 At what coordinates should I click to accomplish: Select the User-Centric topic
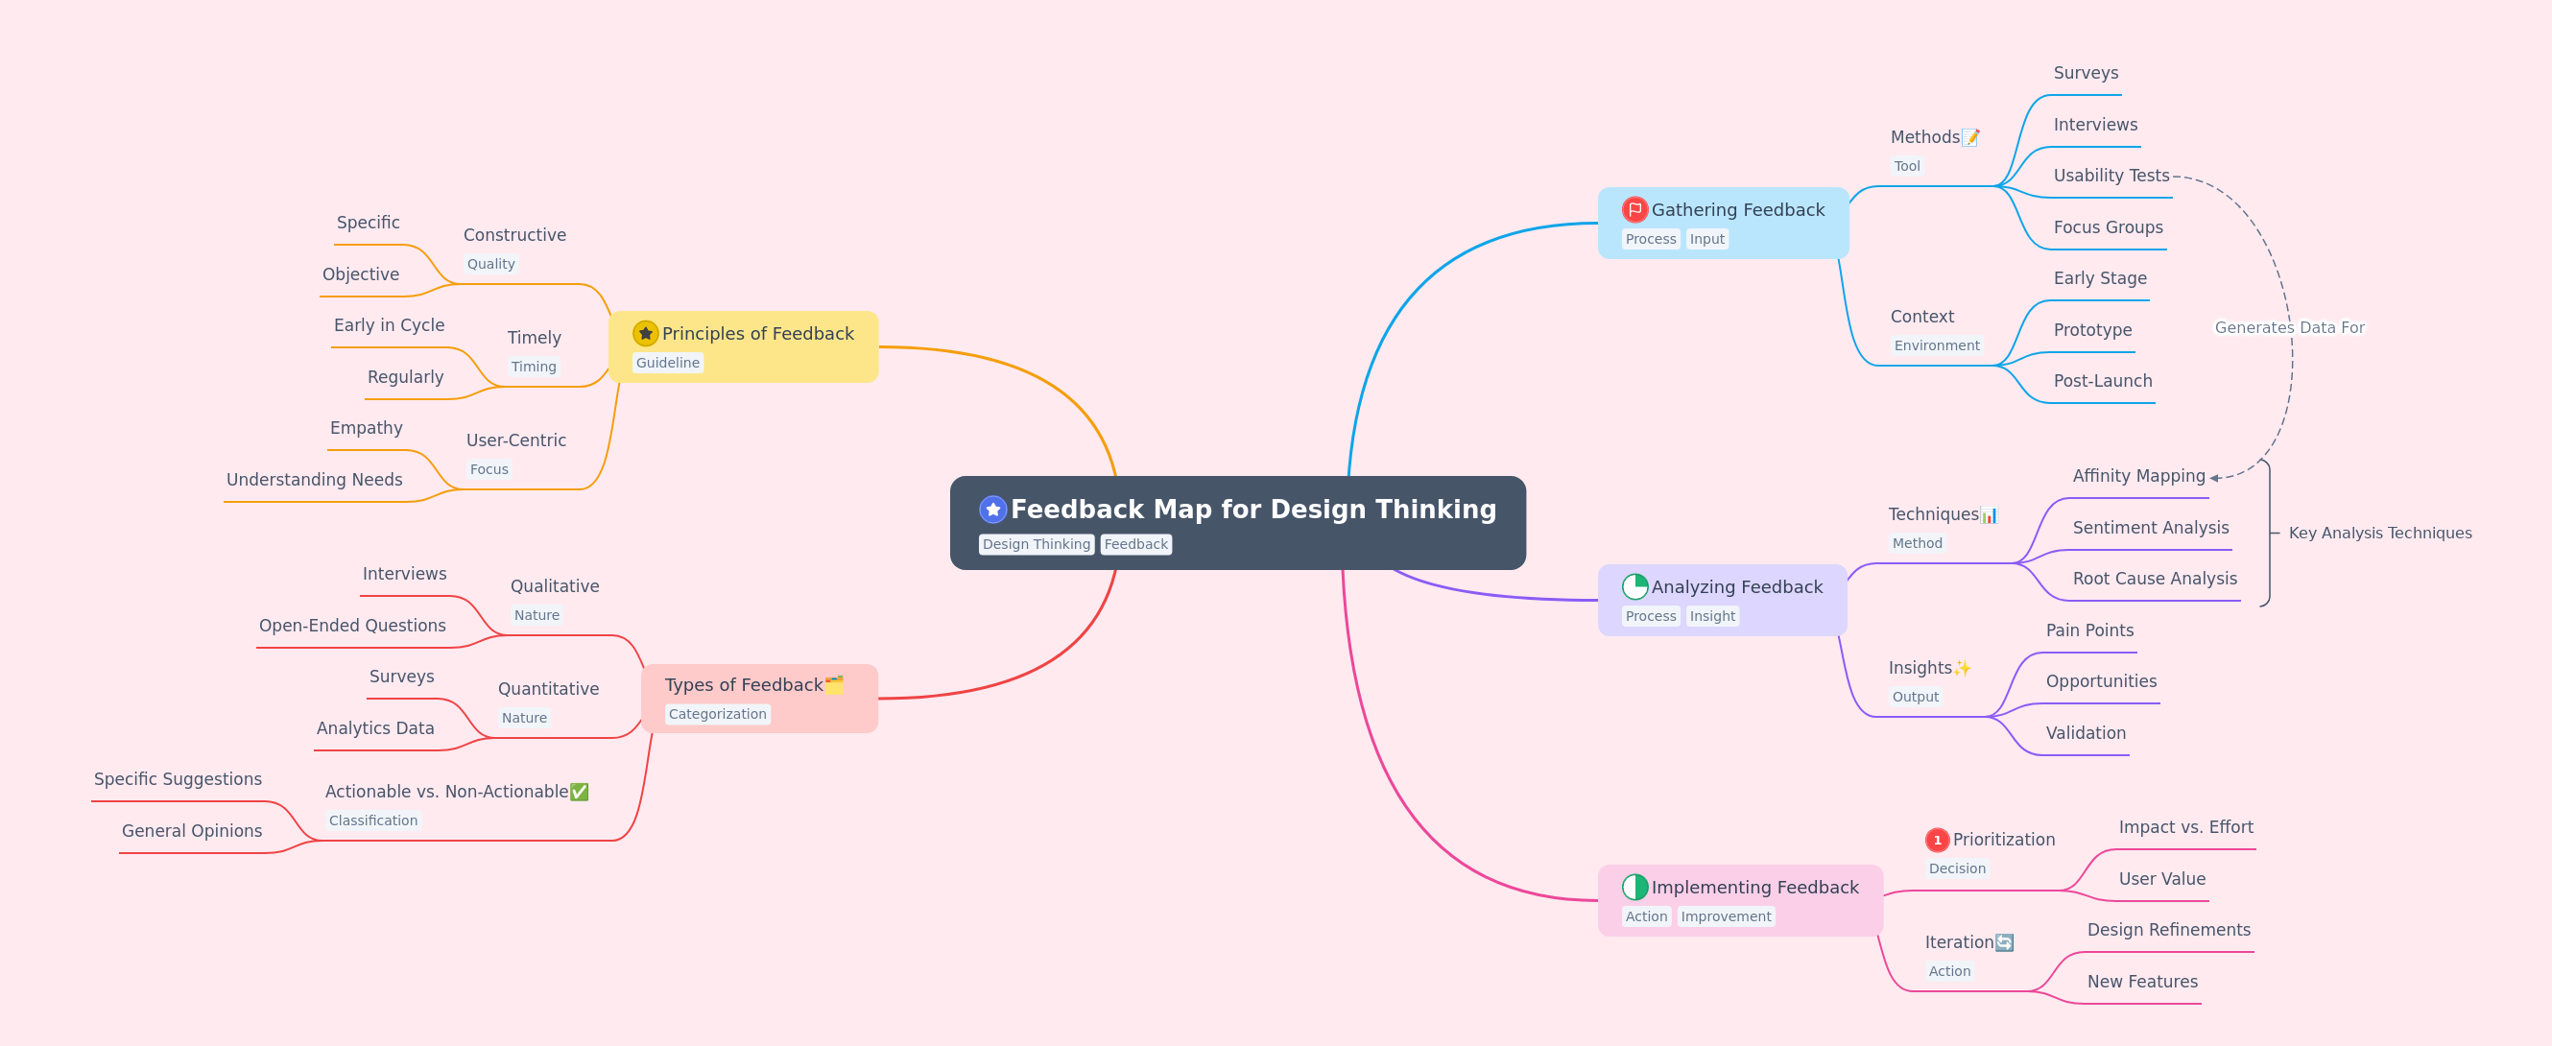pyautogui.click(x=515, y=440)
